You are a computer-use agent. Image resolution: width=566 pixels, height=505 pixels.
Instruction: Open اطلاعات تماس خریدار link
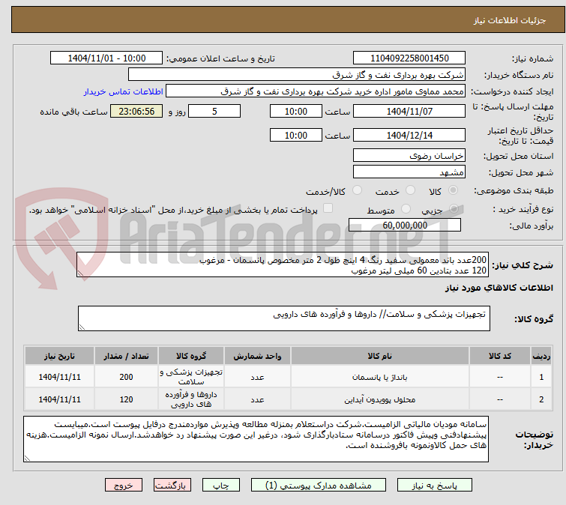124,91
